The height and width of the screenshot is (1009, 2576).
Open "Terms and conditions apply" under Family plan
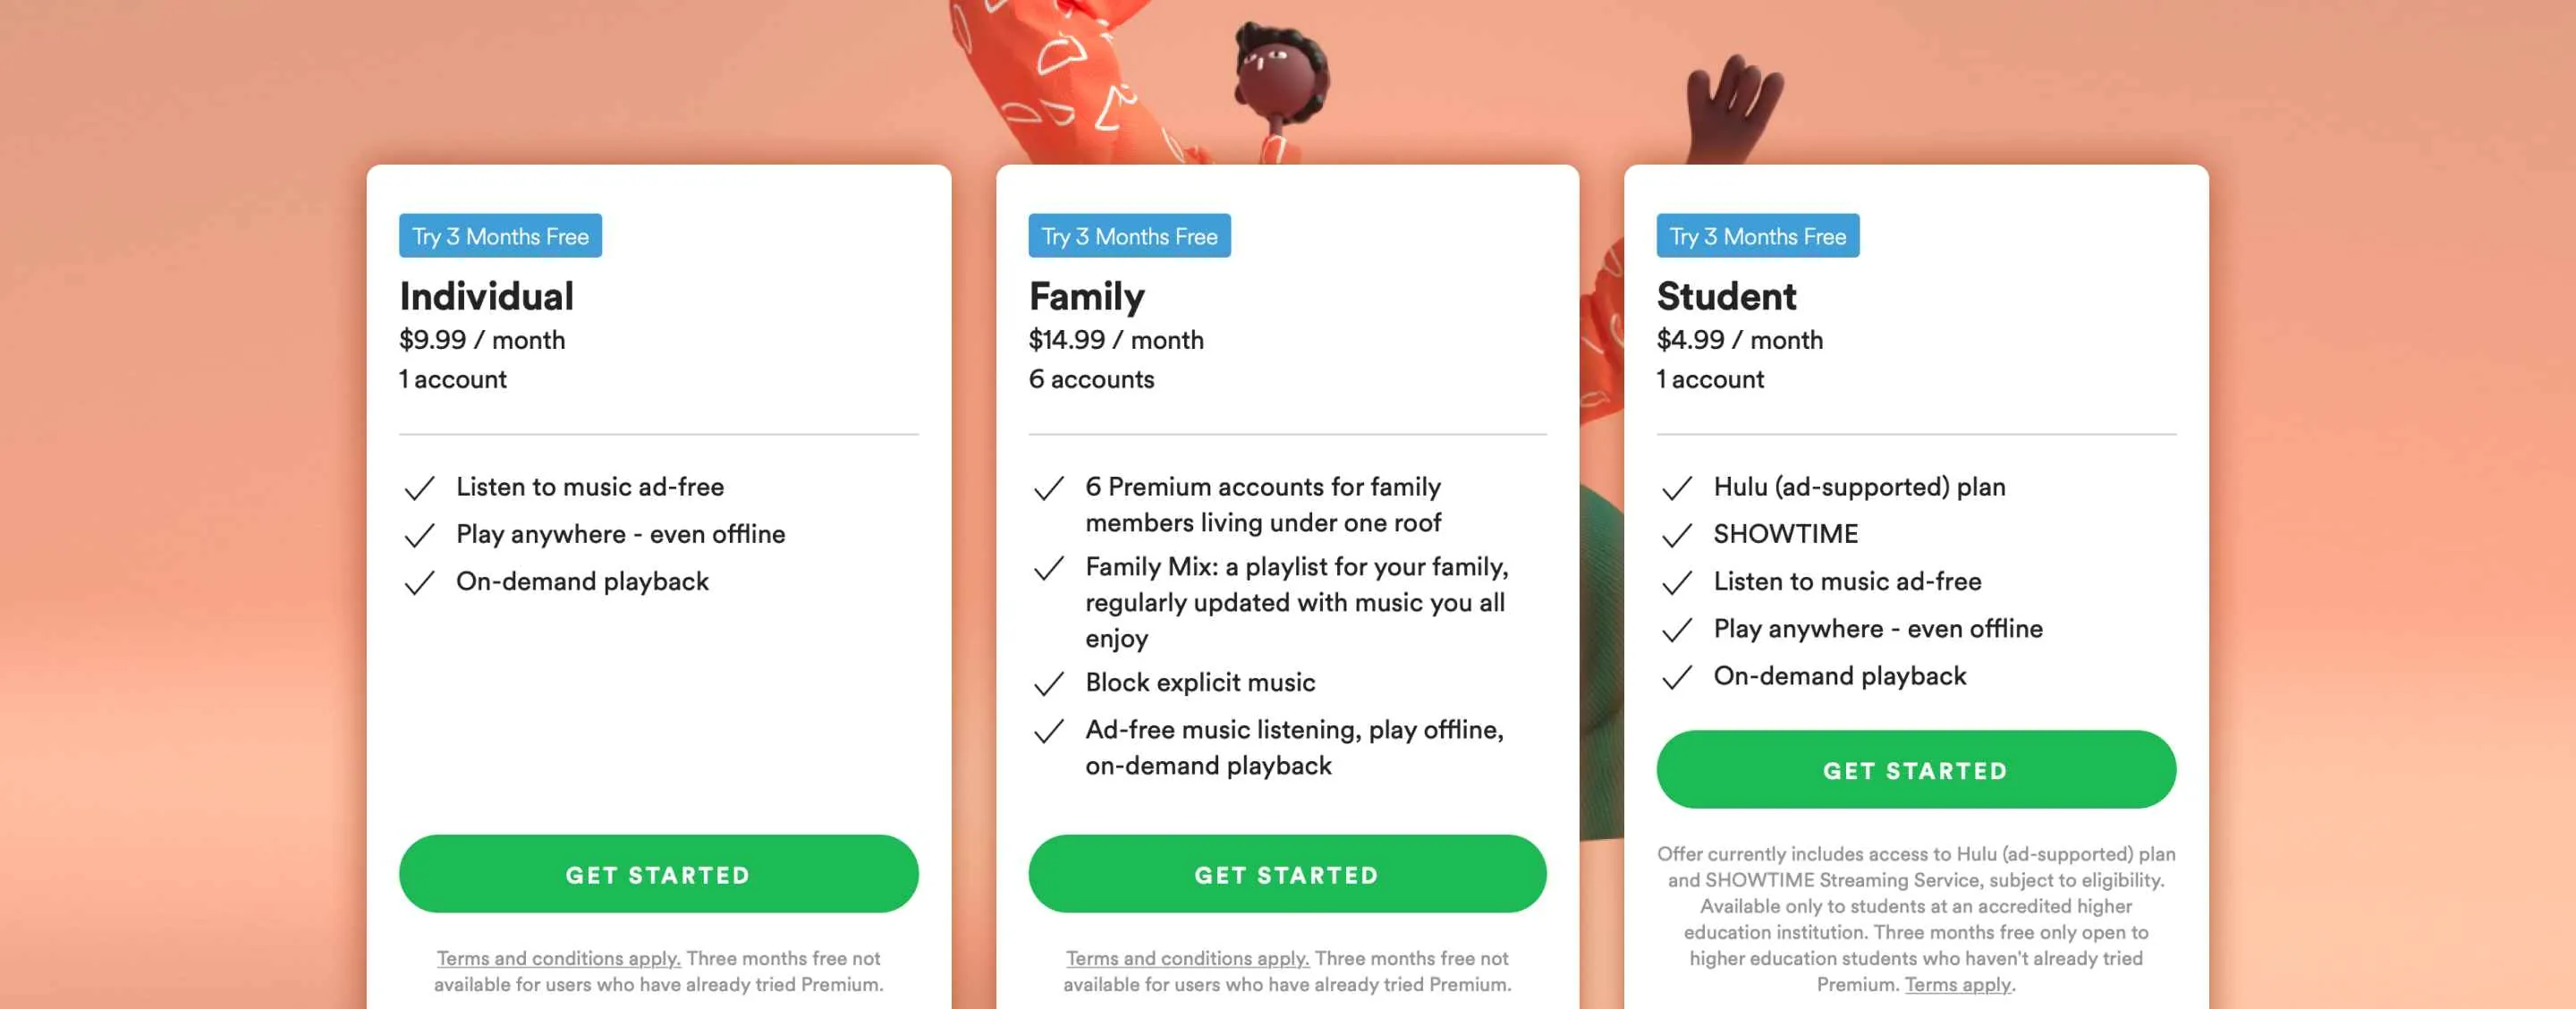pos(1186,958)
